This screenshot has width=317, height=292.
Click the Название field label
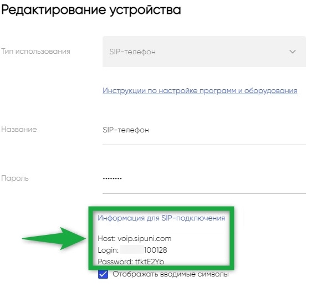tap(19, 129)
